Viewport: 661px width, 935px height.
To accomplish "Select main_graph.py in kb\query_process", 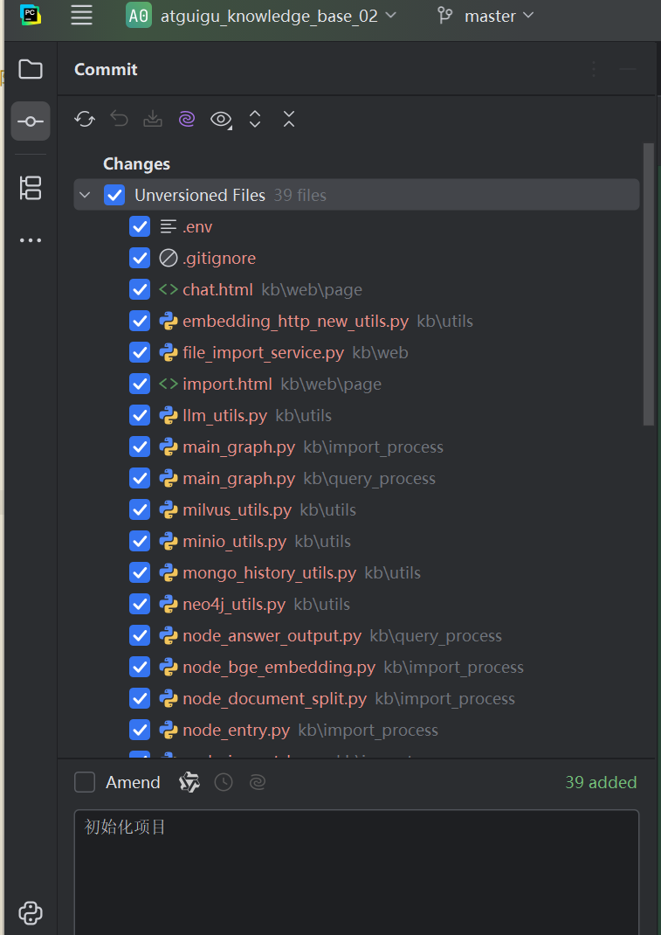I will [x=239, y=479].
